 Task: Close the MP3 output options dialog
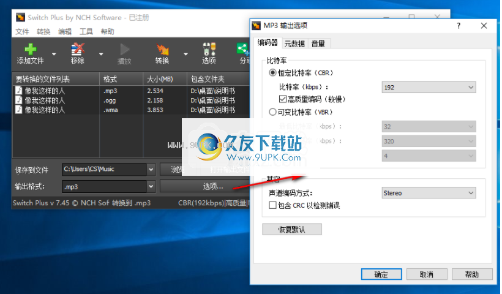tap(484, 26)
